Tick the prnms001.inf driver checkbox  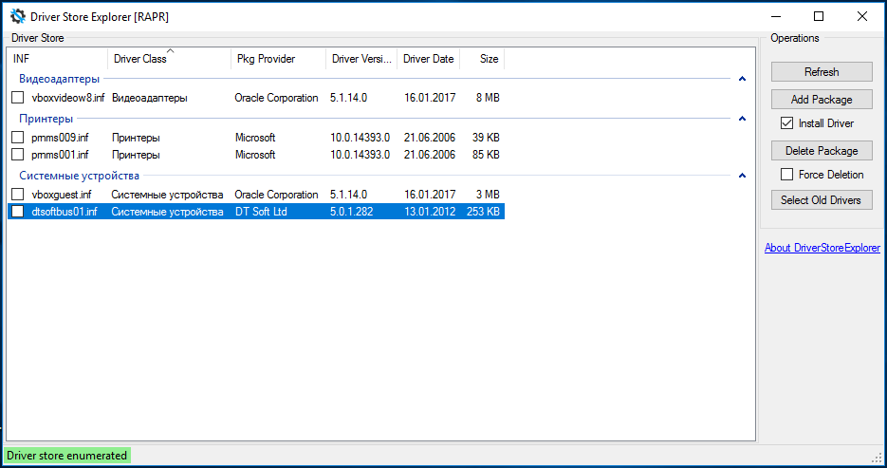(x=17, y=155)
